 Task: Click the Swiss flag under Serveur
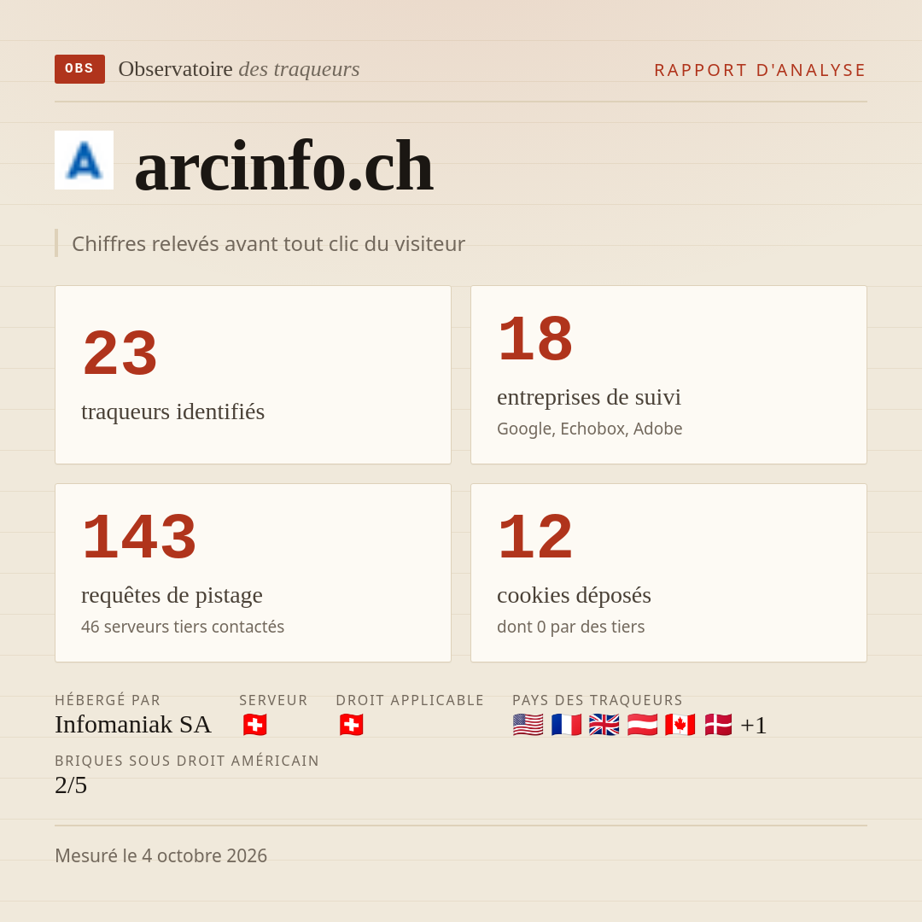point(254,725)
